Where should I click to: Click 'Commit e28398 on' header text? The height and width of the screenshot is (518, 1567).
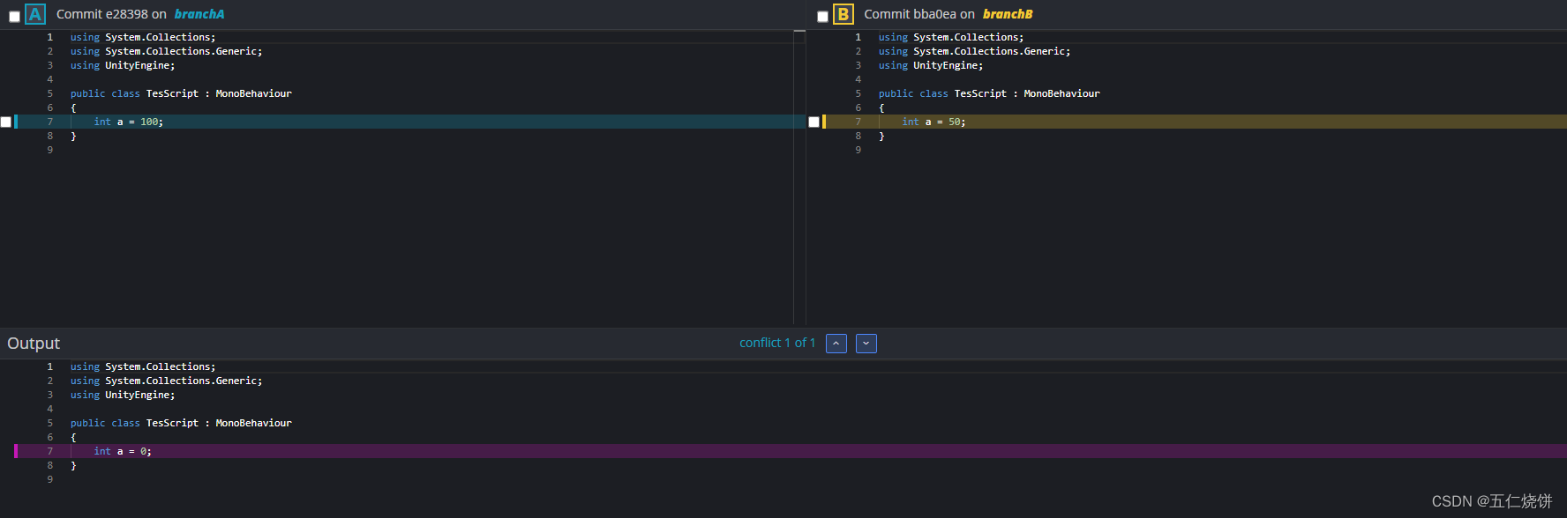click(111, 14)
